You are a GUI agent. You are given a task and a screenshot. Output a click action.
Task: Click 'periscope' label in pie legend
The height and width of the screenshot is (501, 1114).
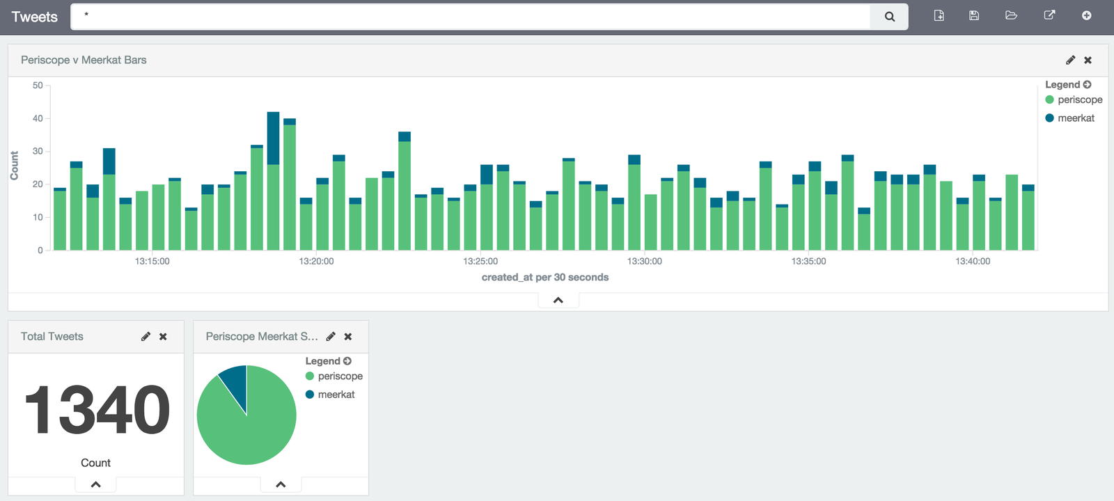tap(340, 376)
